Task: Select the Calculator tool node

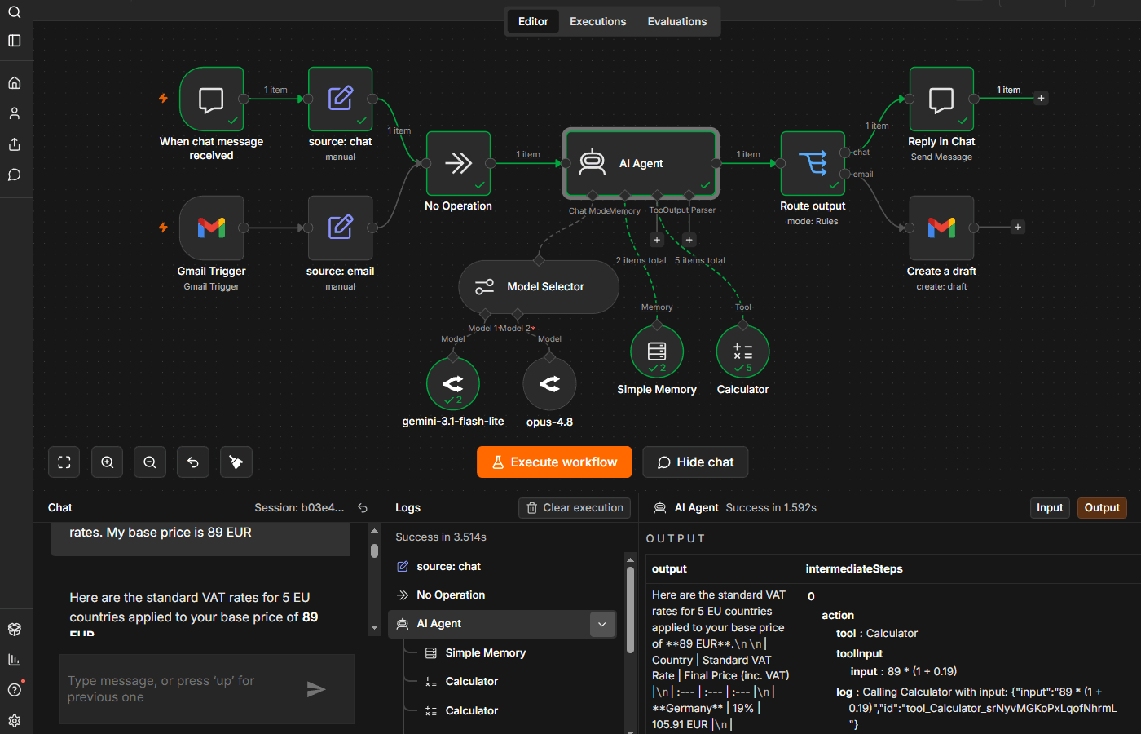Action: [742, 352]
